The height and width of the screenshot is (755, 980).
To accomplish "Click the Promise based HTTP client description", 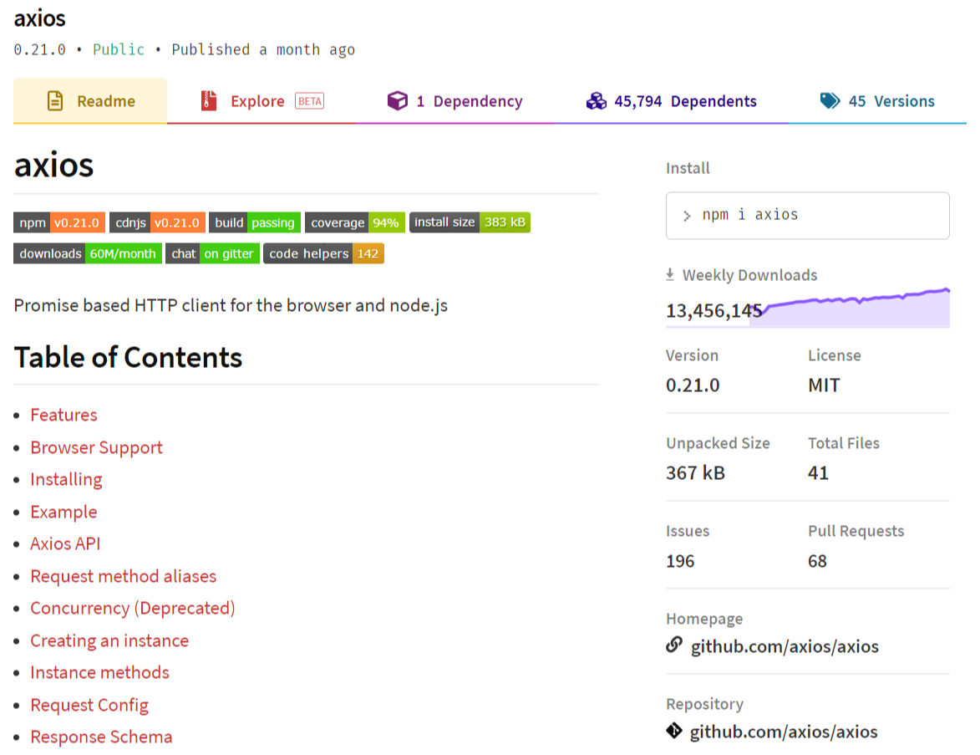I will click(x=231, y=305).
